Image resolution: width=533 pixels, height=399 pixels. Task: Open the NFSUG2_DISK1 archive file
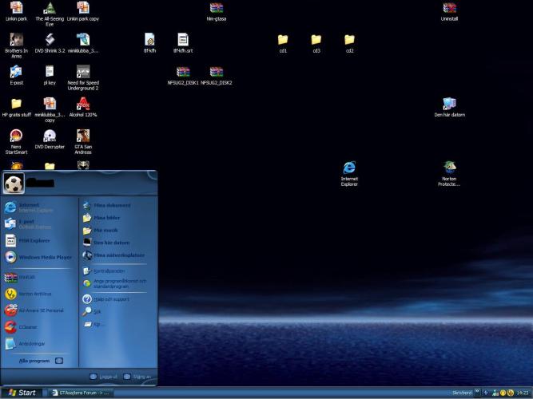click(182, 72)
